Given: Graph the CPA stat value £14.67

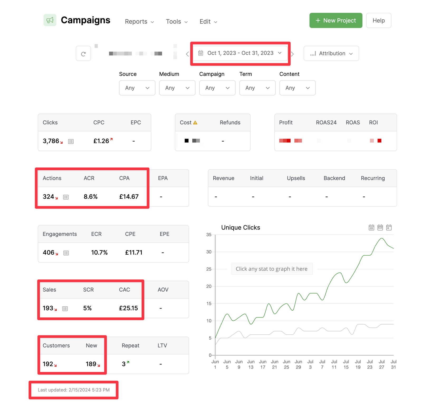Looking at the screenshot, I should click(x=129, y=197).
